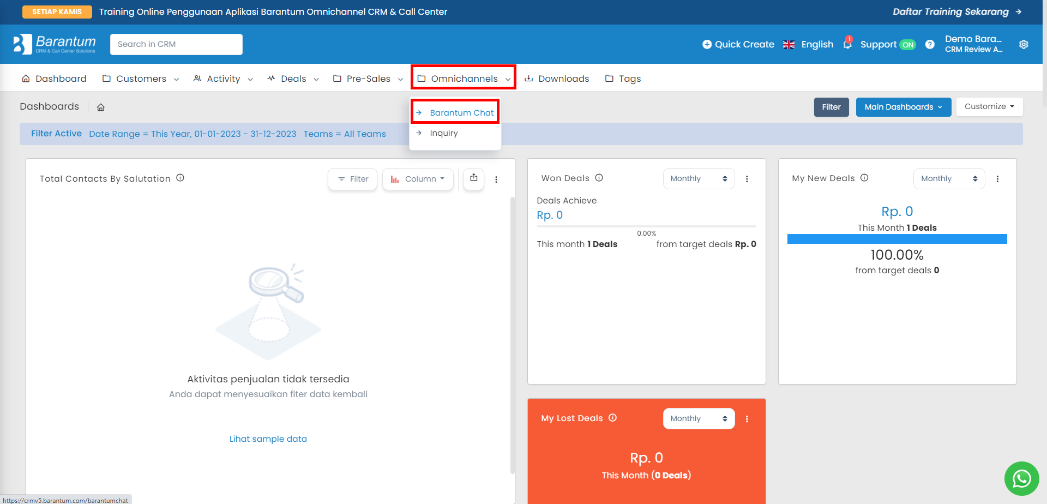
Task: Click info icon next to Won Deals
Action: point(599,178)
